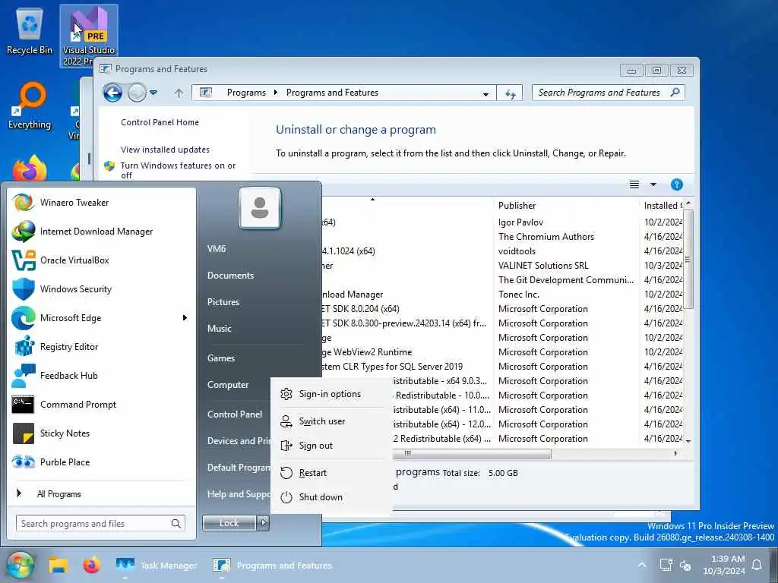778x583 pixels.
Task: Open Registry Editor from Start menu
Action: point(101,346)
